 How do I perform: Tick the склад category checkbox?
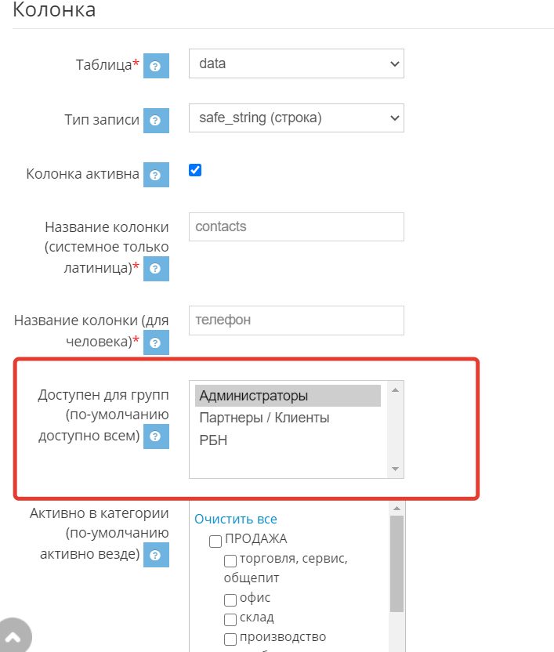(x=230, y=620)
